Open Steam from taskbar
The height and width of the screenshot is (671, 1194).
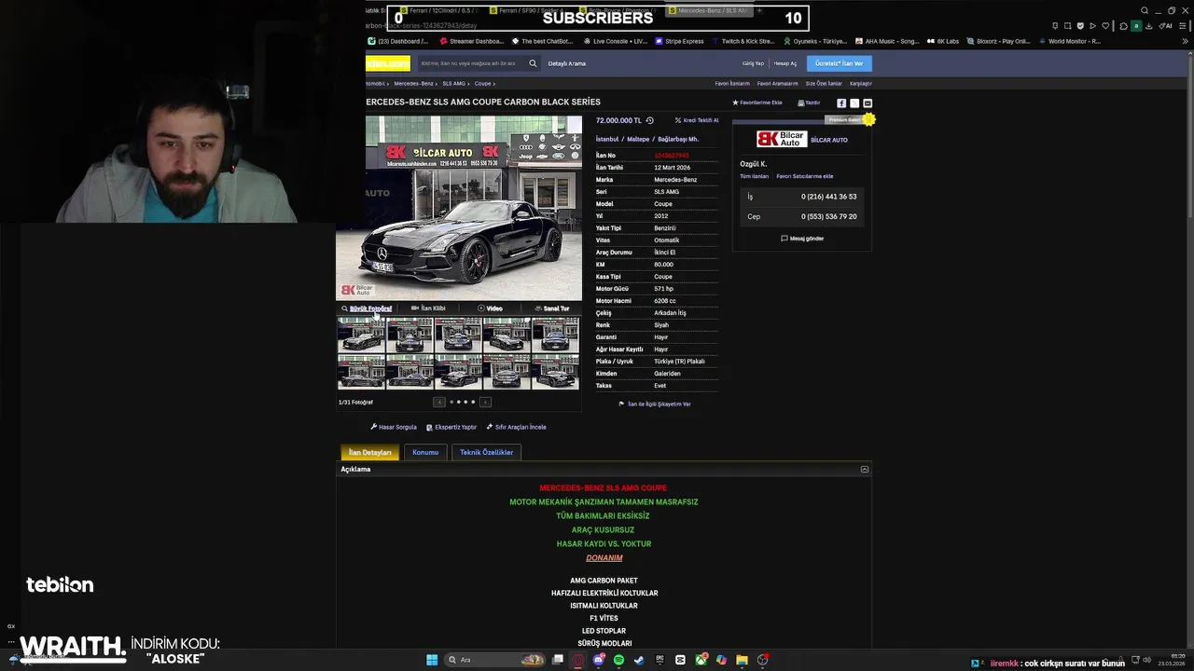pos(639,660)
